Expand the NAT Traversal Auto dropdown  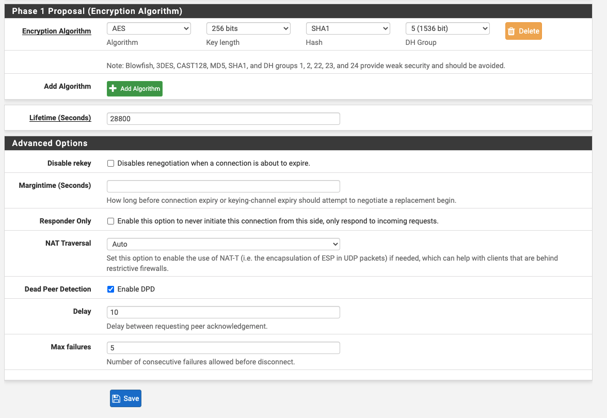223,244
